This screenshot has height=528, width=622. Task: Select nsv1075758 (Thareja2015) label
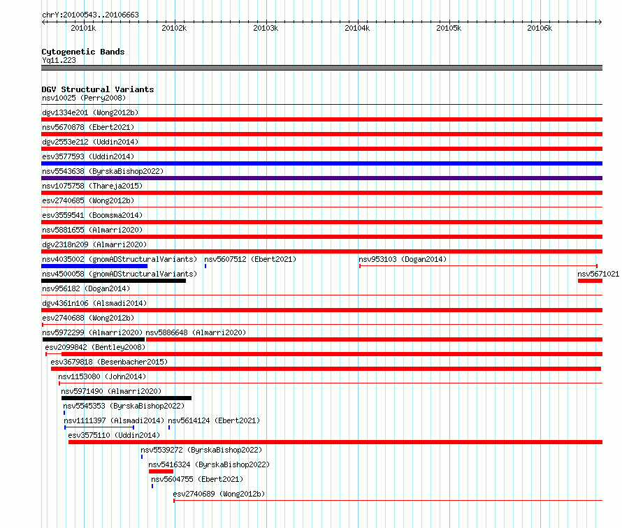tap(92, 186)
